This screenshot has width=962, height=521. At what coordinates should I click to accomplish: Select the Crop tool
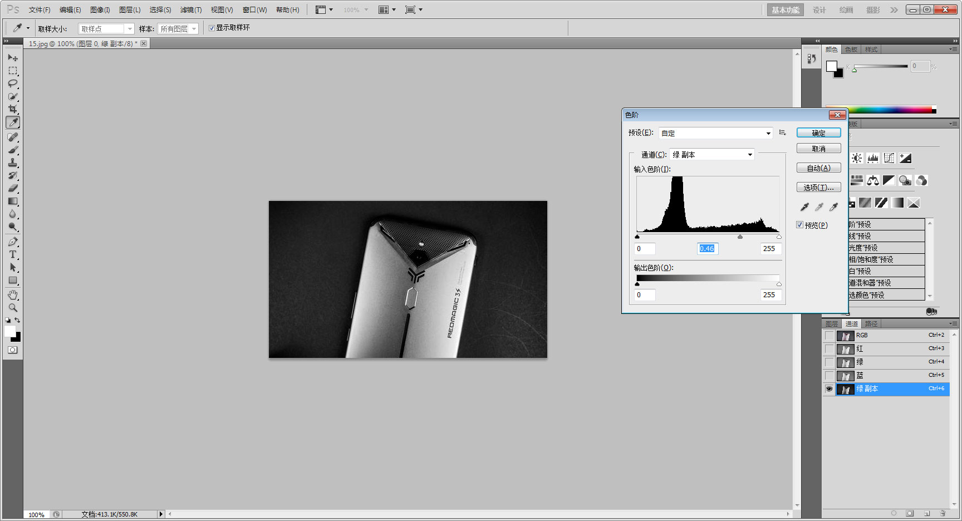pos(13,110)
